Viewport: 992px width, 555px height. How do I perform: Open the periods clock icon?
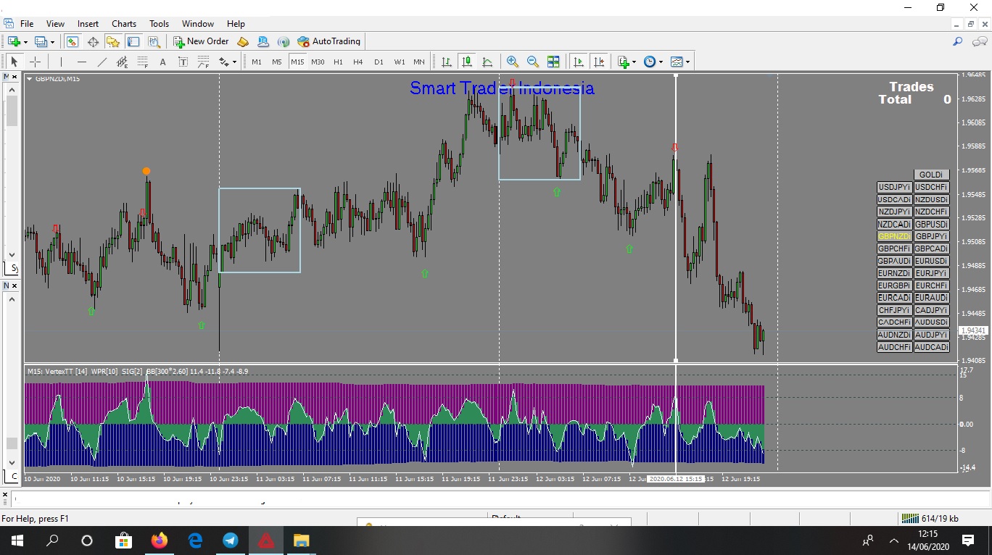[x=649, y=62]
